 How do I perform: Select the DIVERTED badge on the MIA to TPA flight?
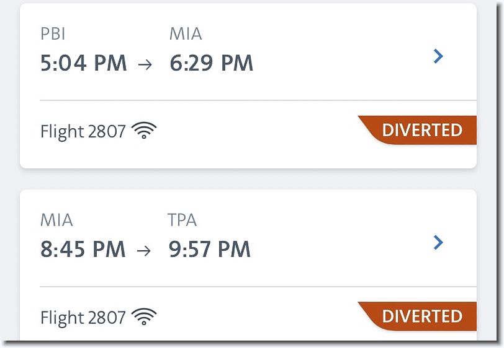click(417, 316)
